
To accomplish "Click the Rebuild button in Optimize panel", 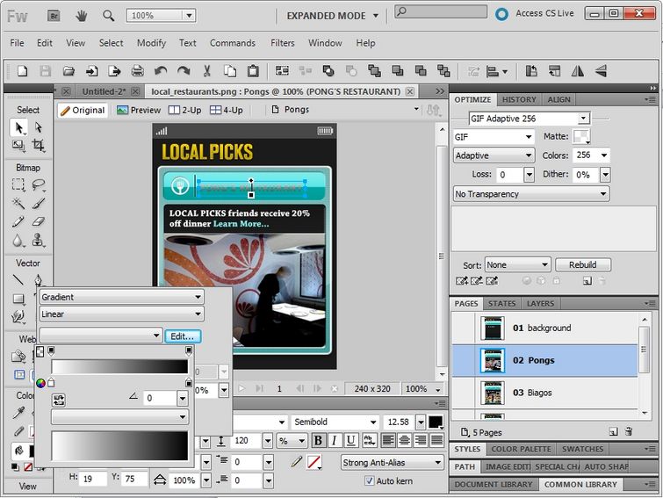I will tap(582, 264).
